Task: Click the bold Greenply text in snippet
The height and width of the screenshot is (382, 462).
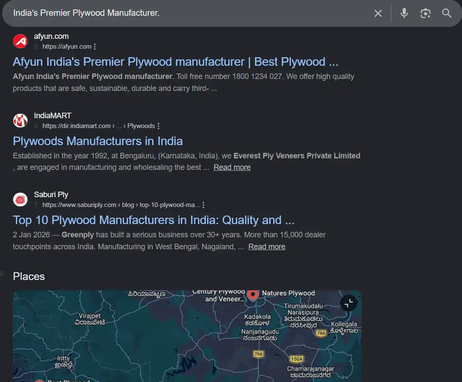Action: (x=77, y=235)
